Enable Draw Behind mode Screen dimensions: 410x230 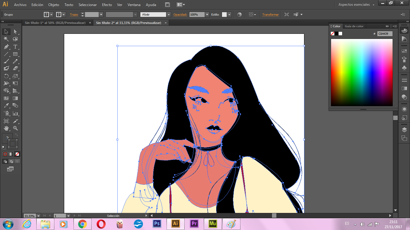(11, 161)
